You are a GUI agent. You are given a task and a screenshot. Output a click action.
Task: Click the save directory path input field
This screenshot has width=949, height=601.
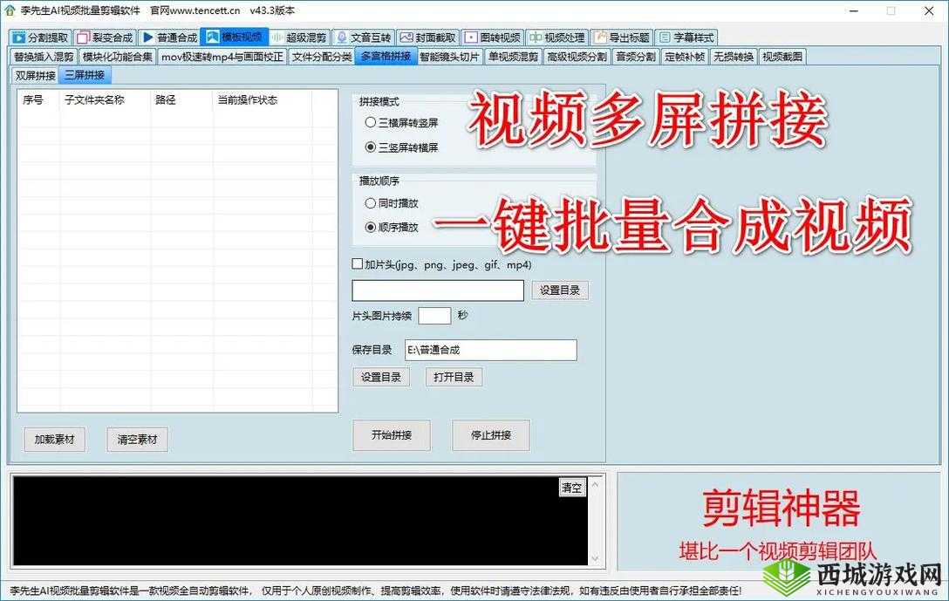tap(490, 349)
